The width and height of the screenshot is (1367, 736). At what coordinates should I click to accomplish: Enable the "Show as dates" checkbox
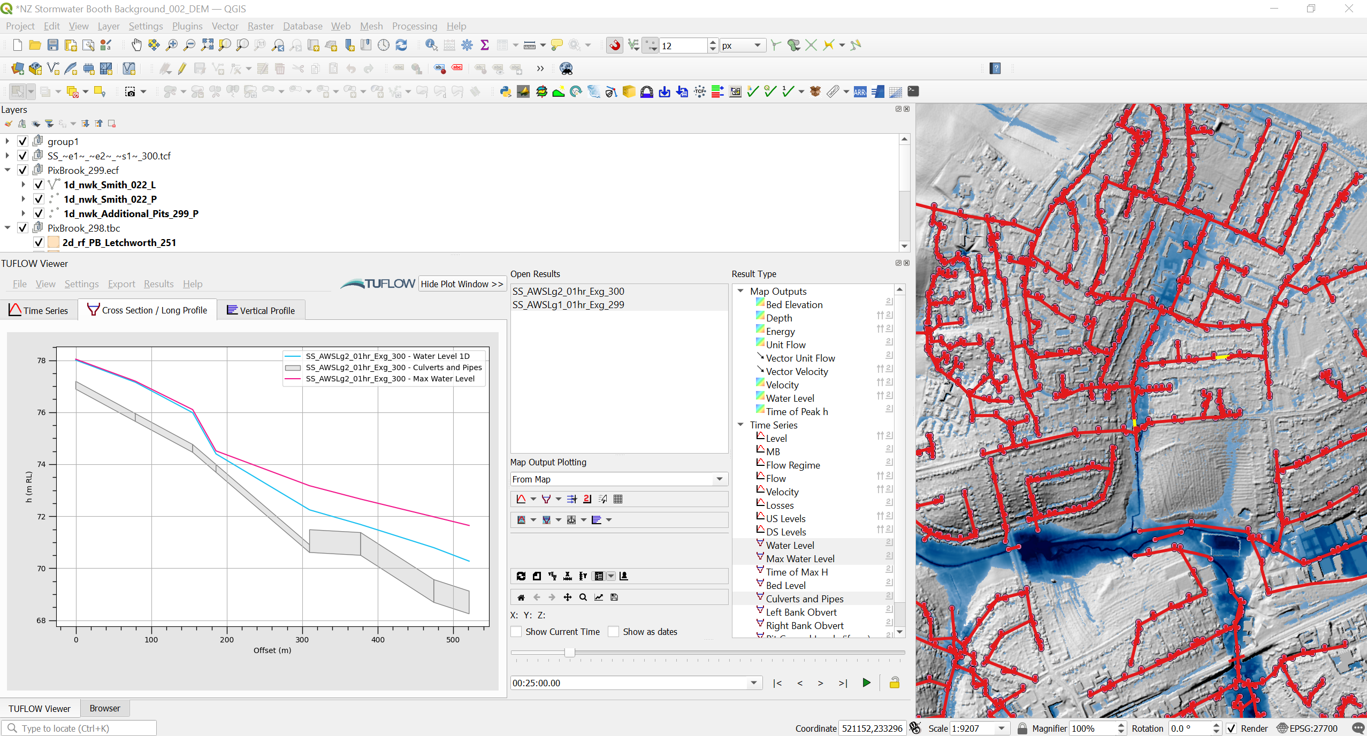click(613, 632)
